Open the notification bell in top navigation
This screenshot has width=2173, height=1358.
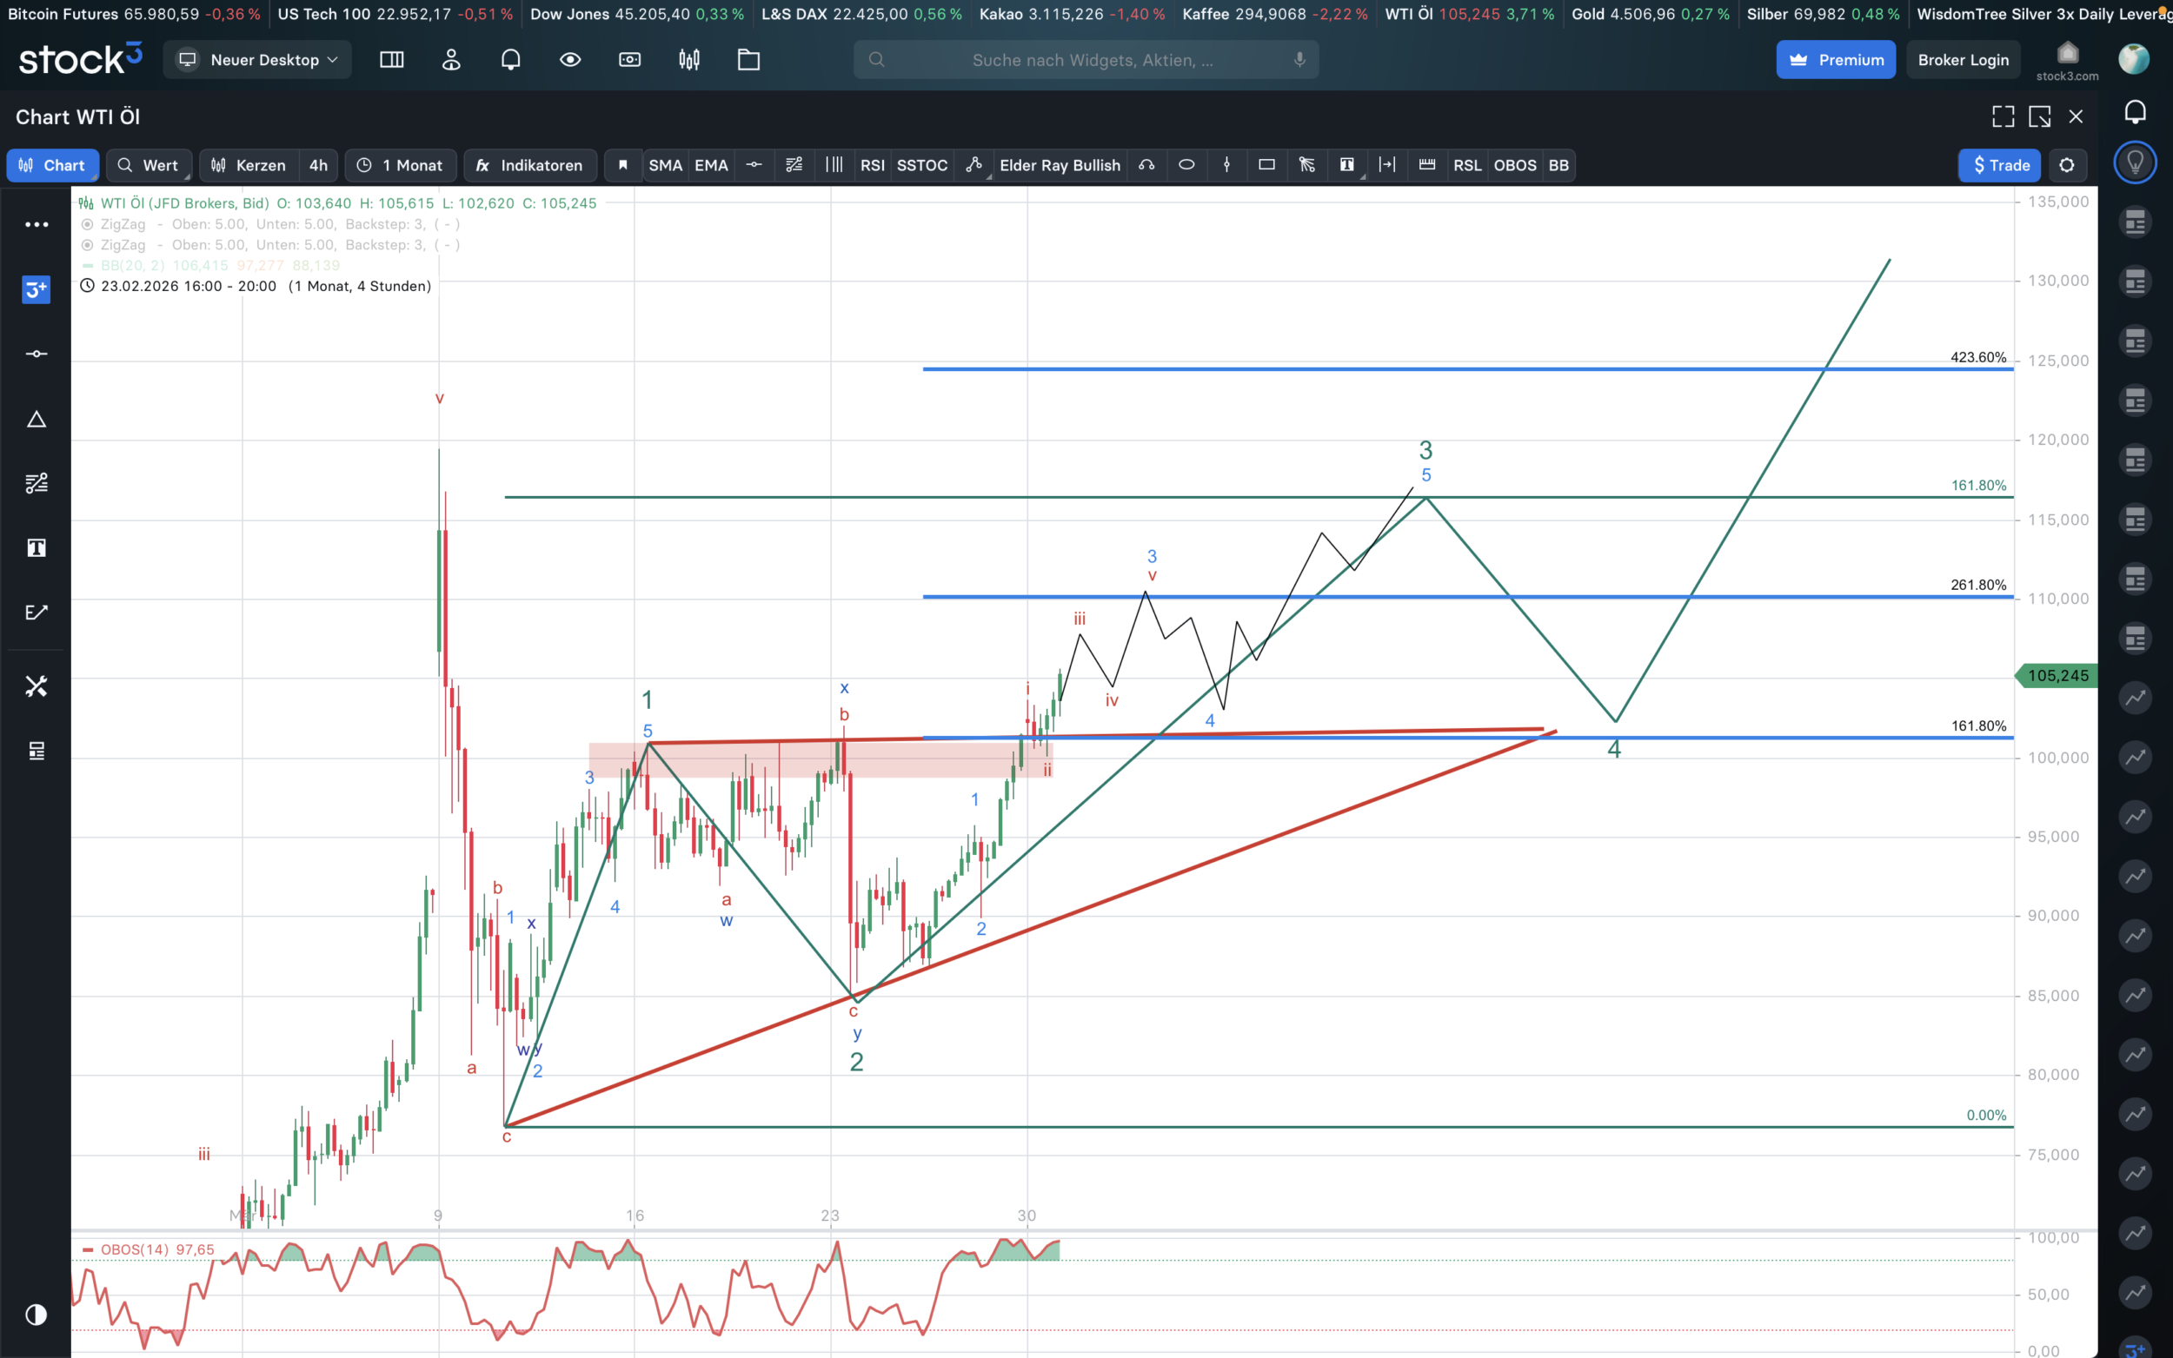[510, 60]
